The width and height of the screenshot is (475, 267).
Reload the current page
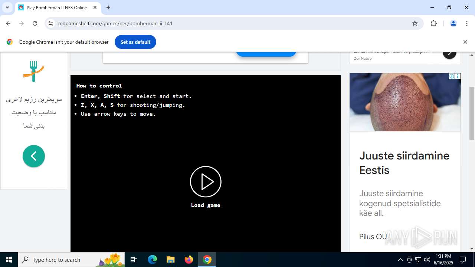[x=35, y=23]
